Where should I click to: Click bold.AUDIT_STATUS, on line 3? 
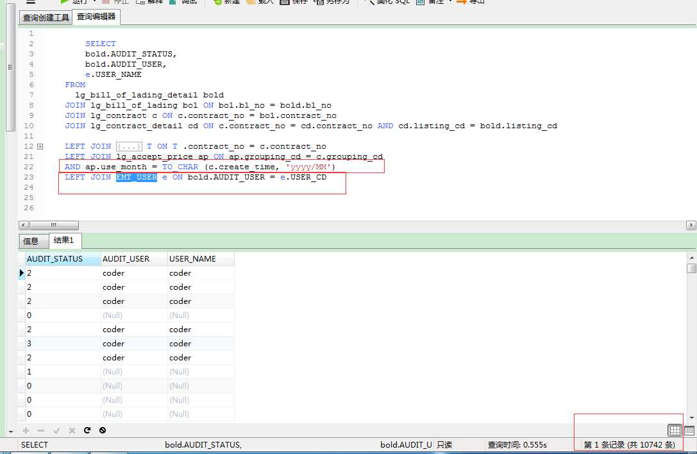click(x=131, y=54)
